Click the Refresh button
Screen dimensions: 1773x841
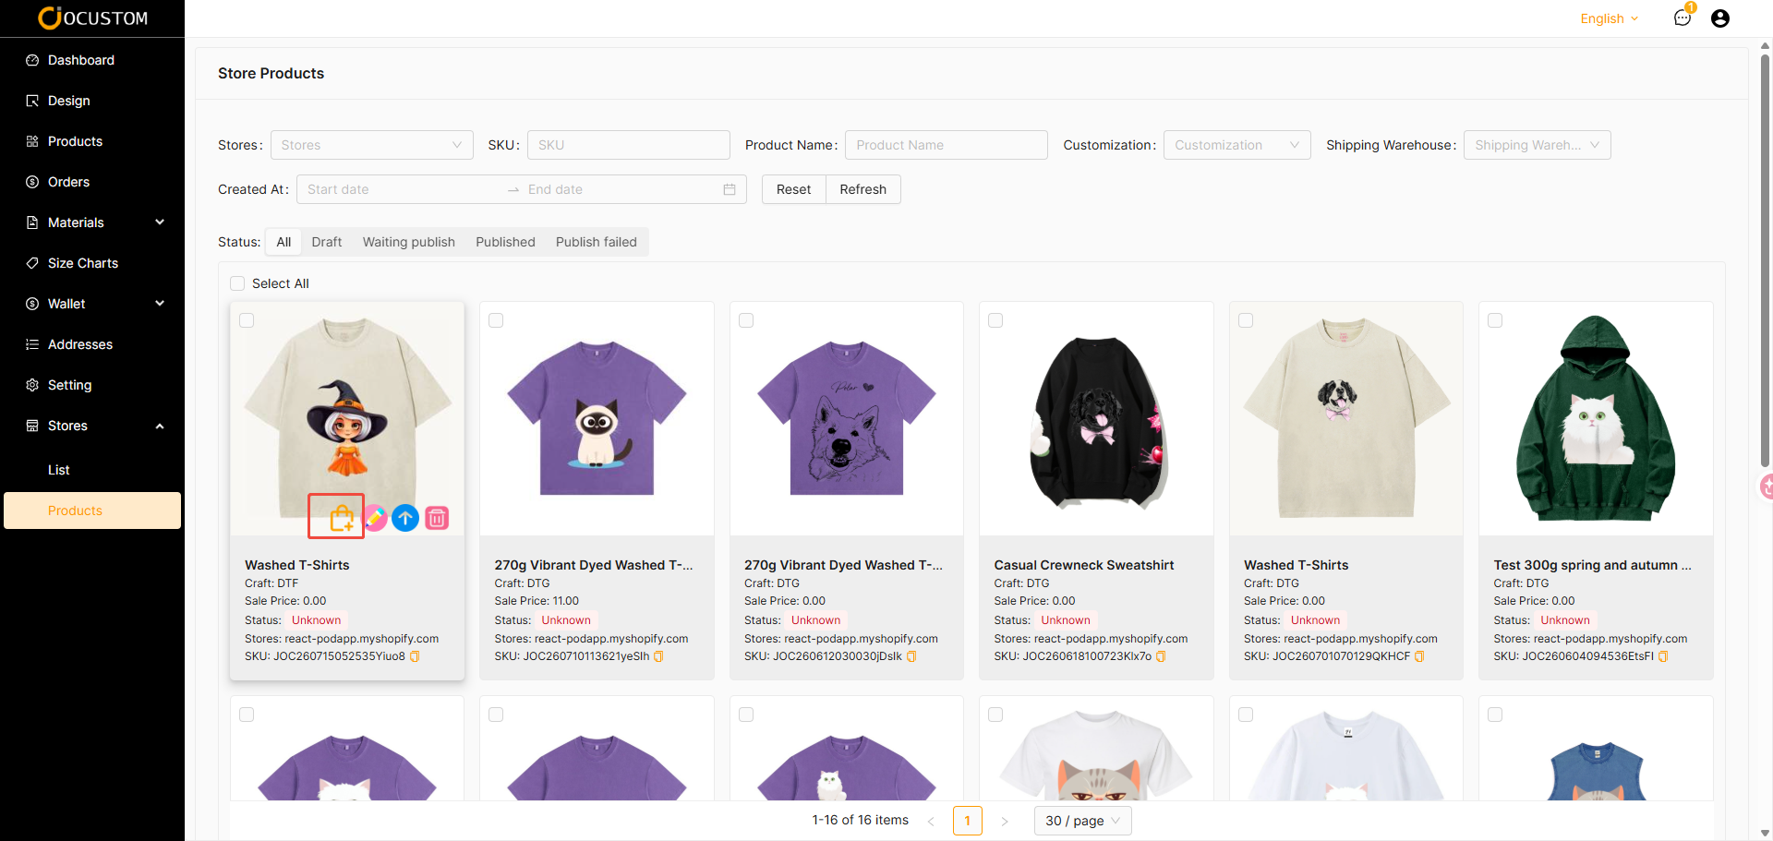pyautogui.click(x=863, y=189)
